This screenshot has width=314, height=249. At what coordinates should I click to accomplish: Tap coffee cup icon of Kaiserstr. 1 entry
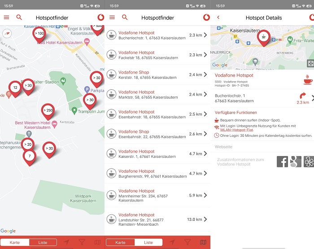112,153
